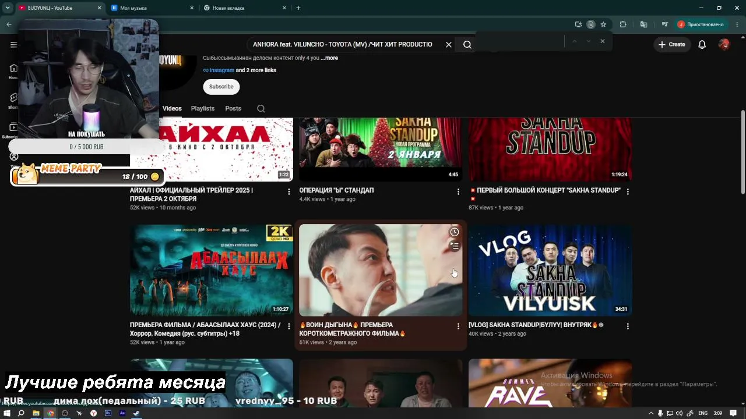Open Chrome three-dot menu
Screen dimensions: 746x419
click(737, 24)
